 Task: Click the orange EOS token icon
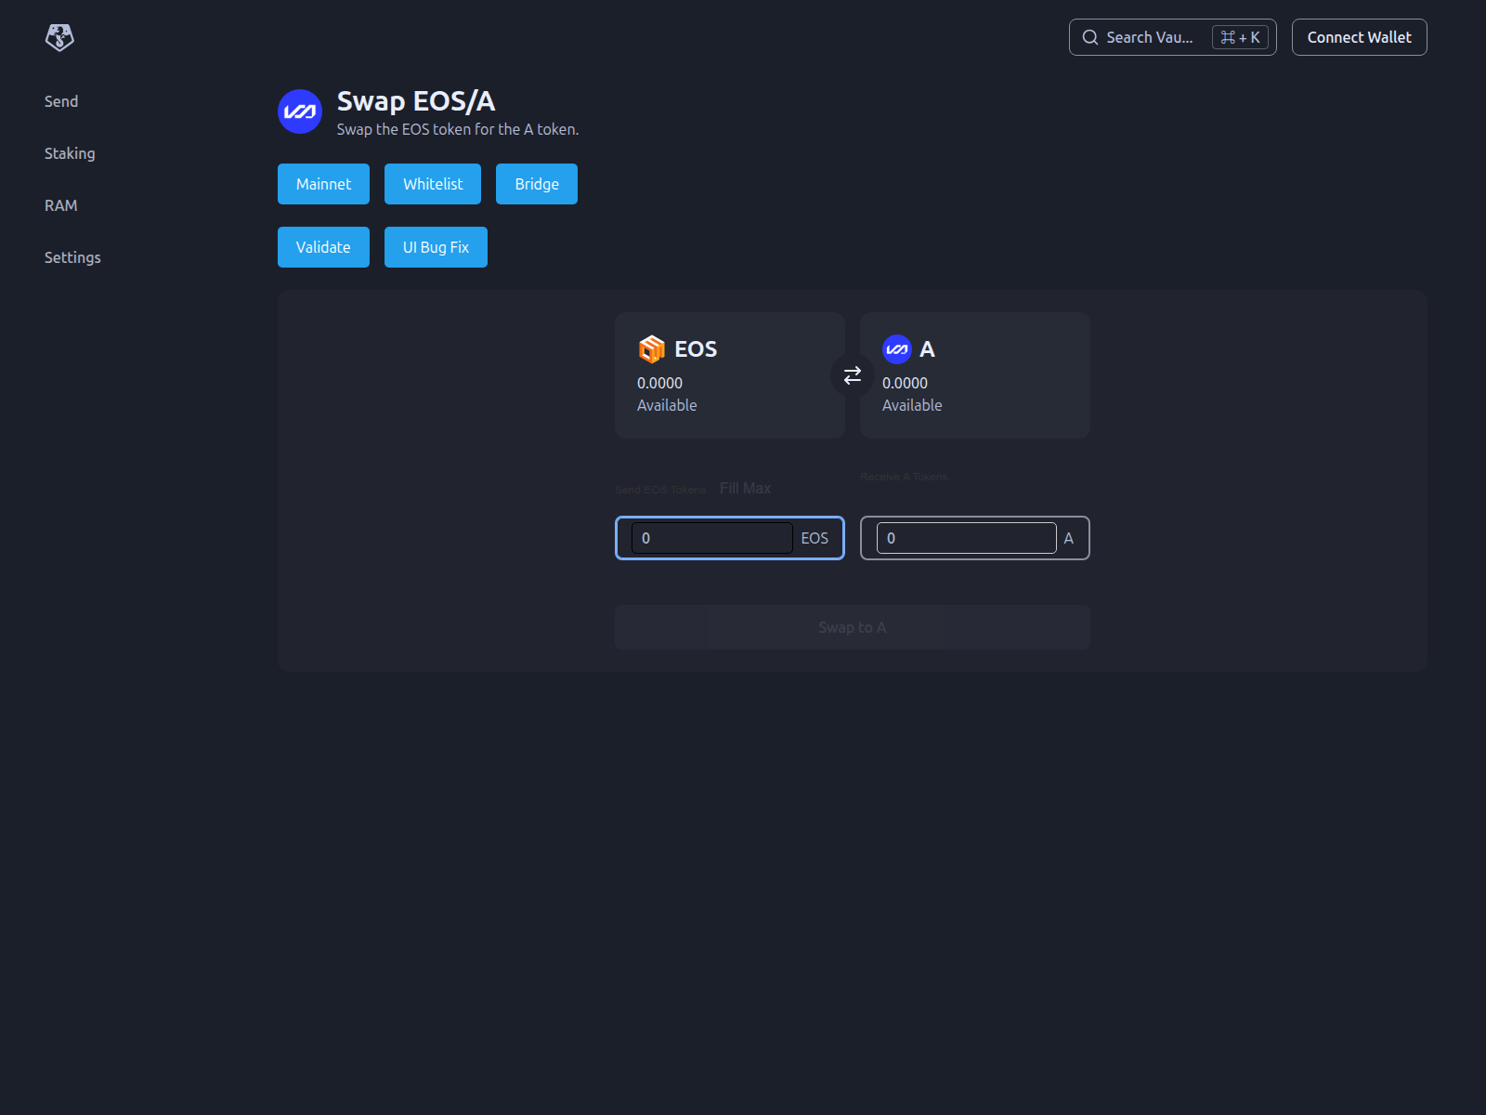tap(652, 349)
